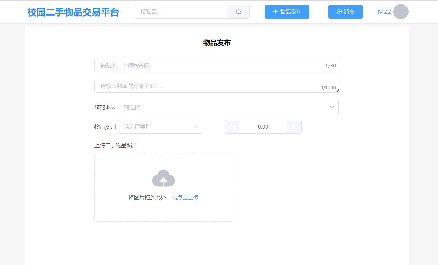Click the 物品类别 label
Screen dimensions: 438x265
click(105, 127)
